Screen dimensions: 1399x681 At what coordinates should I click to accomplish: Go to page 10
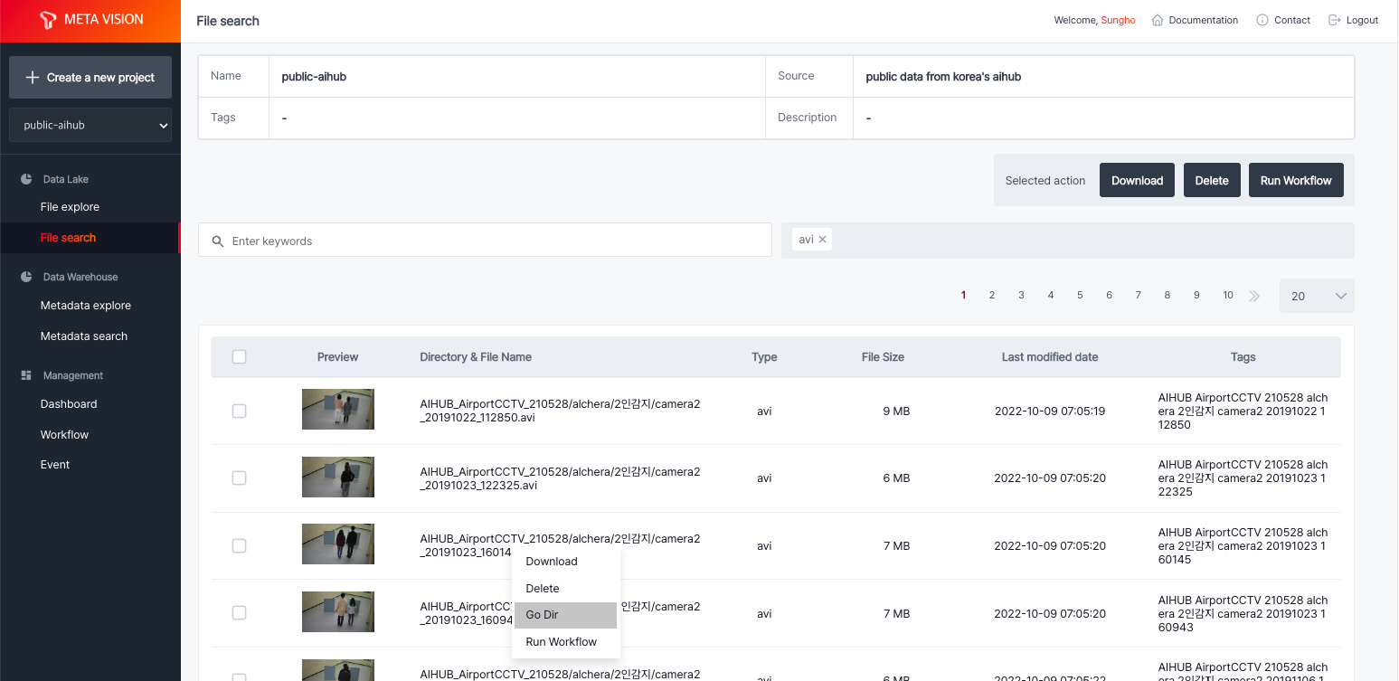[1228, 295]
